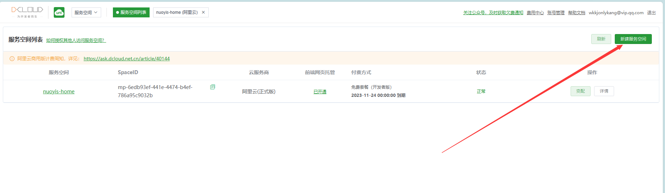Expand the 服务空间 dropdown

tap(86, 12)
